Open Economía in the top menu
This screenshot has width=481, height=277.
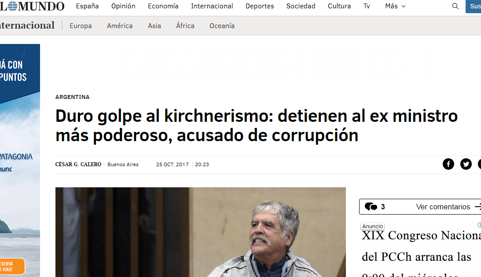point(163,6)
